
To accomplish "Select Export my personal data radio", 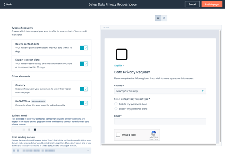I will click(x=116, y=109).
